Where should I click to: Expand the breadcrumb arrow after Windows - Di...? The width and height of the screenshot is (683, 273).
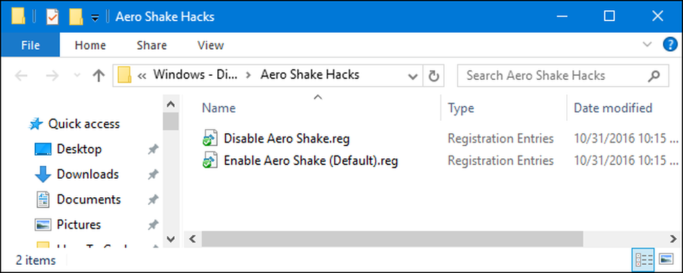pyautogui.click(x=249, y=76)
